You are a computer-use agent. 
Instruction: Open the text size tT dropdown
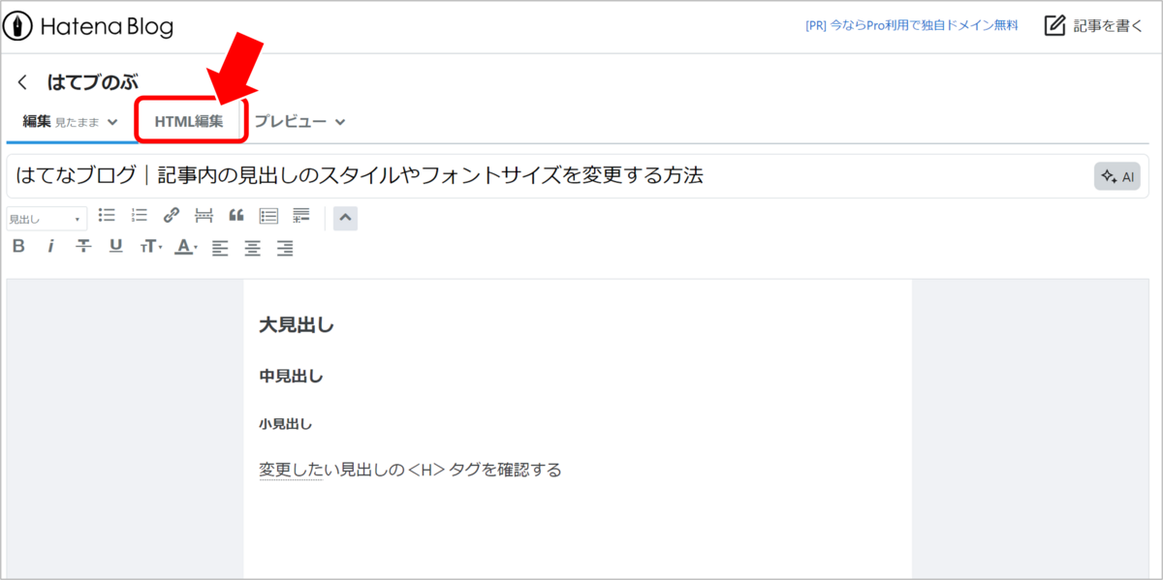(150, 248)
